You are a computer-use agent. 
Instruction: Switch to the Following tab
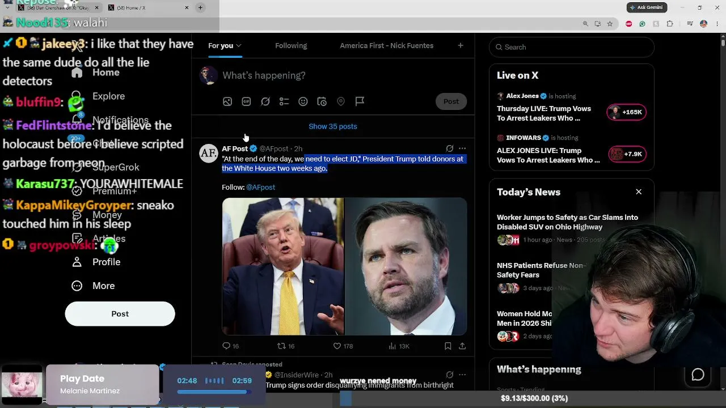(x=291, y=46)
